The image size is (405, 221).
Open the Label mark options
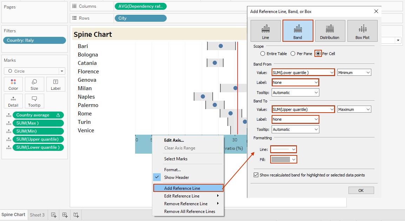click(55, 84)
